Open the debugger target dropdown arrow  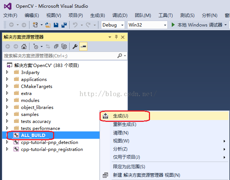(226, 25)
